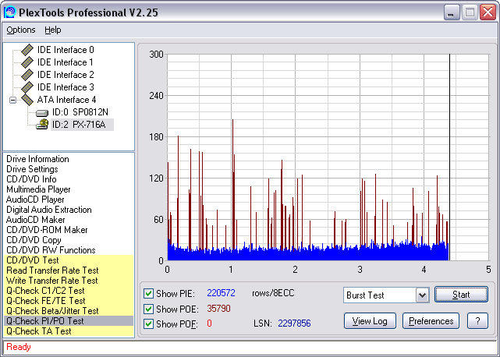500x357 pixels.
Task: Open Multimedia Player
Action: 38,189
